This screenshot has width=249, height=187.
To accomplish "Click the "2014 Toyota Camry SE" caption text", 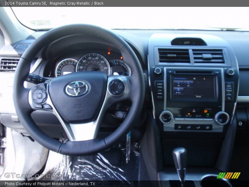I will pos(26,3).
